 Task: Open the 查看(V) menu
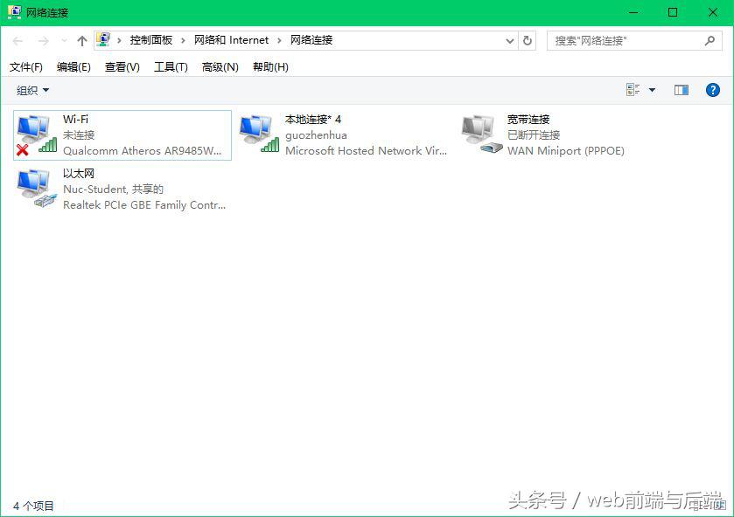coord(121,67)
